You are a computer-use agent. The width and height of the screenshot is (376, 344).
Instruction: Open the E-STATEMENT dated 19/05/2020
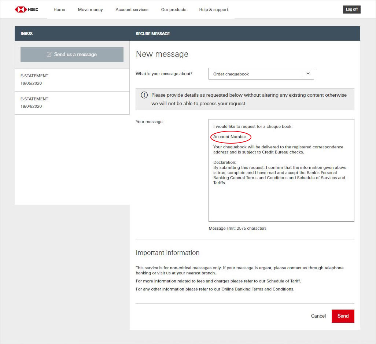click(72, 80)
